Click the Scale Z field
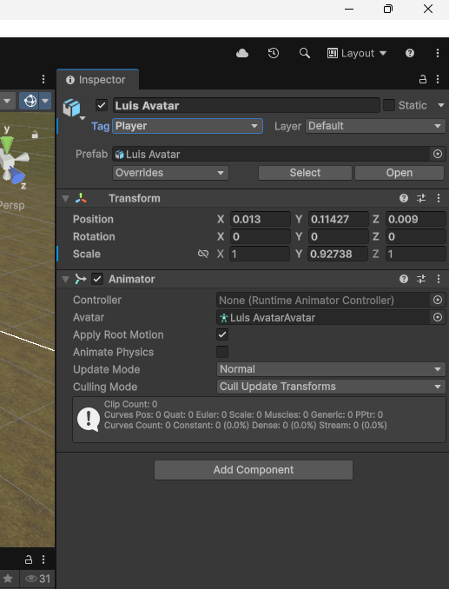 pos(416,254)
